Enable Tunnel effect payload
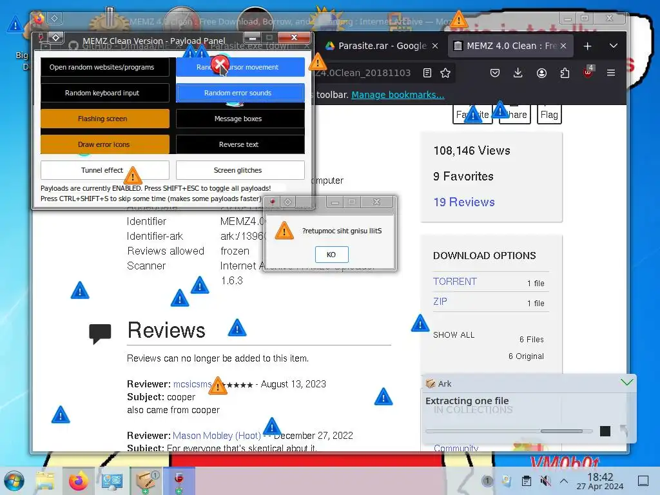The image size is (660, 495). [x=105, y=170]
